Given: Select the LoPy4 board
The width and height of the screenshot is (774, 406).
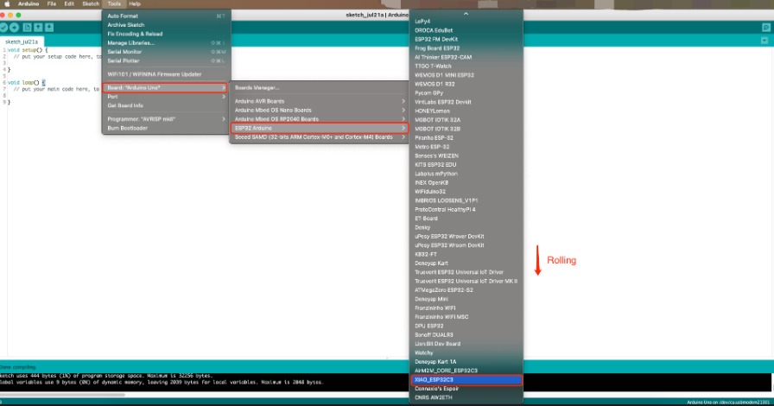Looking at the screenshot, I should tap(466, 22).
